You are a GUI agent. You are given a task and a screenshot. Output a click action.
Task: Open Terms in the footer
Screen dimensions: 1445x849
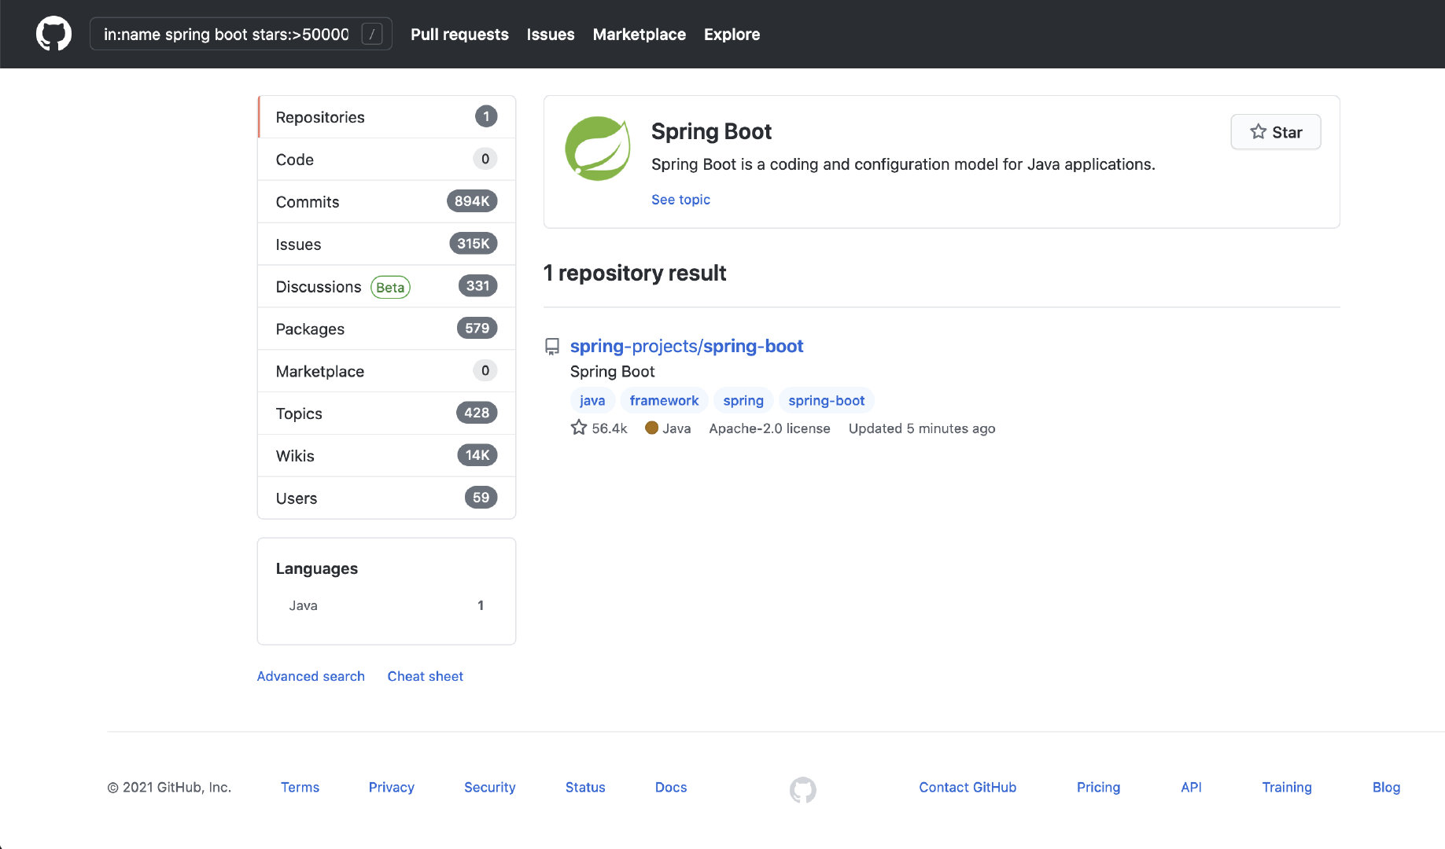pyautogui.click(x=300, y=787)
